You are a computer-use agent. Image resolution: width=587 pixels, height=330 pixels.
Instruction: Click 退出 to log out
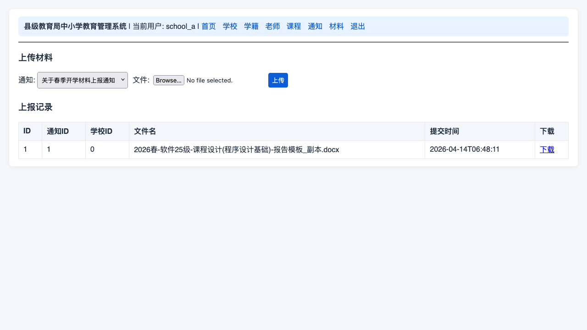[x=358, y=26]
